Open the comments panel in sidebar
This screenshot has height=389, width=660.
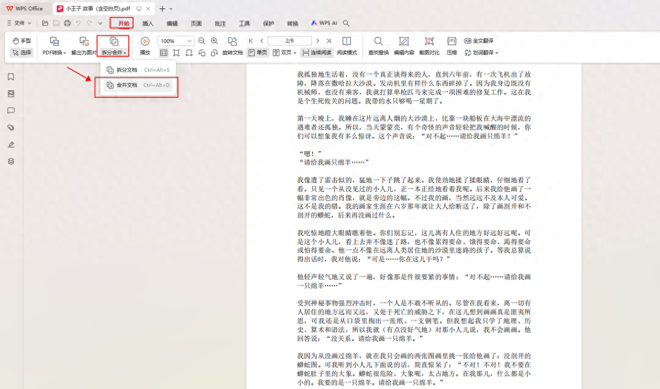click(11, 110)
